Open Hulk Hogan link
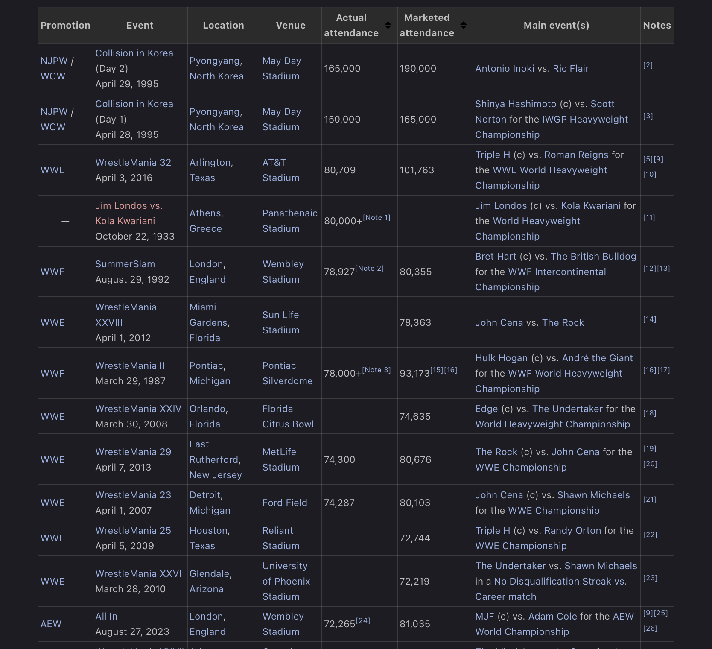This screenshot has height=649, width=712. click(501, 358)
